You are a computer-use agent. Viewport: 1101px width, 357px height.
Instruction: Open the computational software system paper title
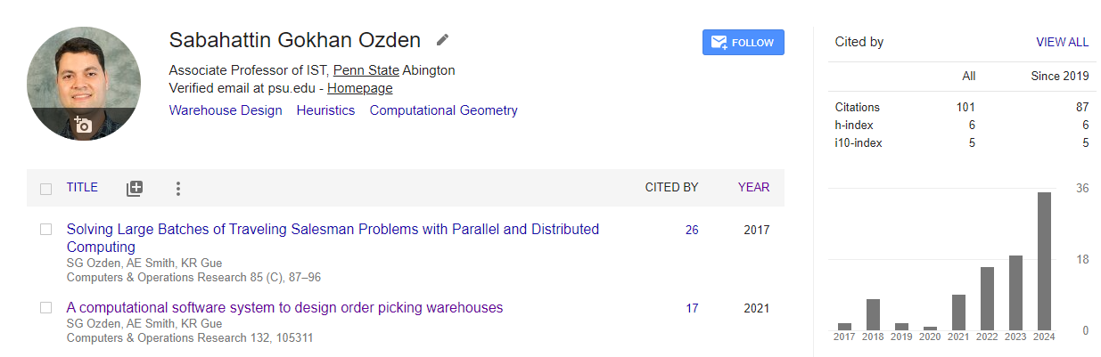pyautogui.click(x=285, y=307)
